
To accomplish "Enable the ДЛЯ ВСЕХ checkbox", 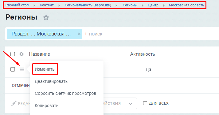I will point(145,103).
